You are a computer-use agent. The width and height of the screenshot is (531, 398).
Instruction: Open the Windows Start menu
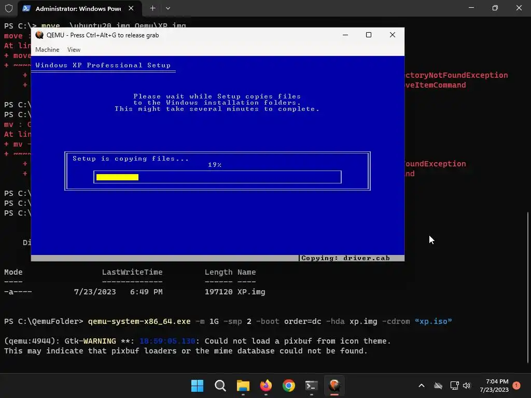tap(197, 386)
